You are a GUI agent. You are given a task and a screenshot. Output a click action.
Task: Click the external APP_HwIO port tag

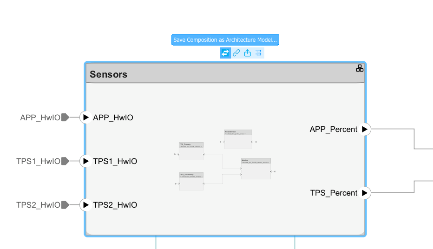[x=65, y=118]
